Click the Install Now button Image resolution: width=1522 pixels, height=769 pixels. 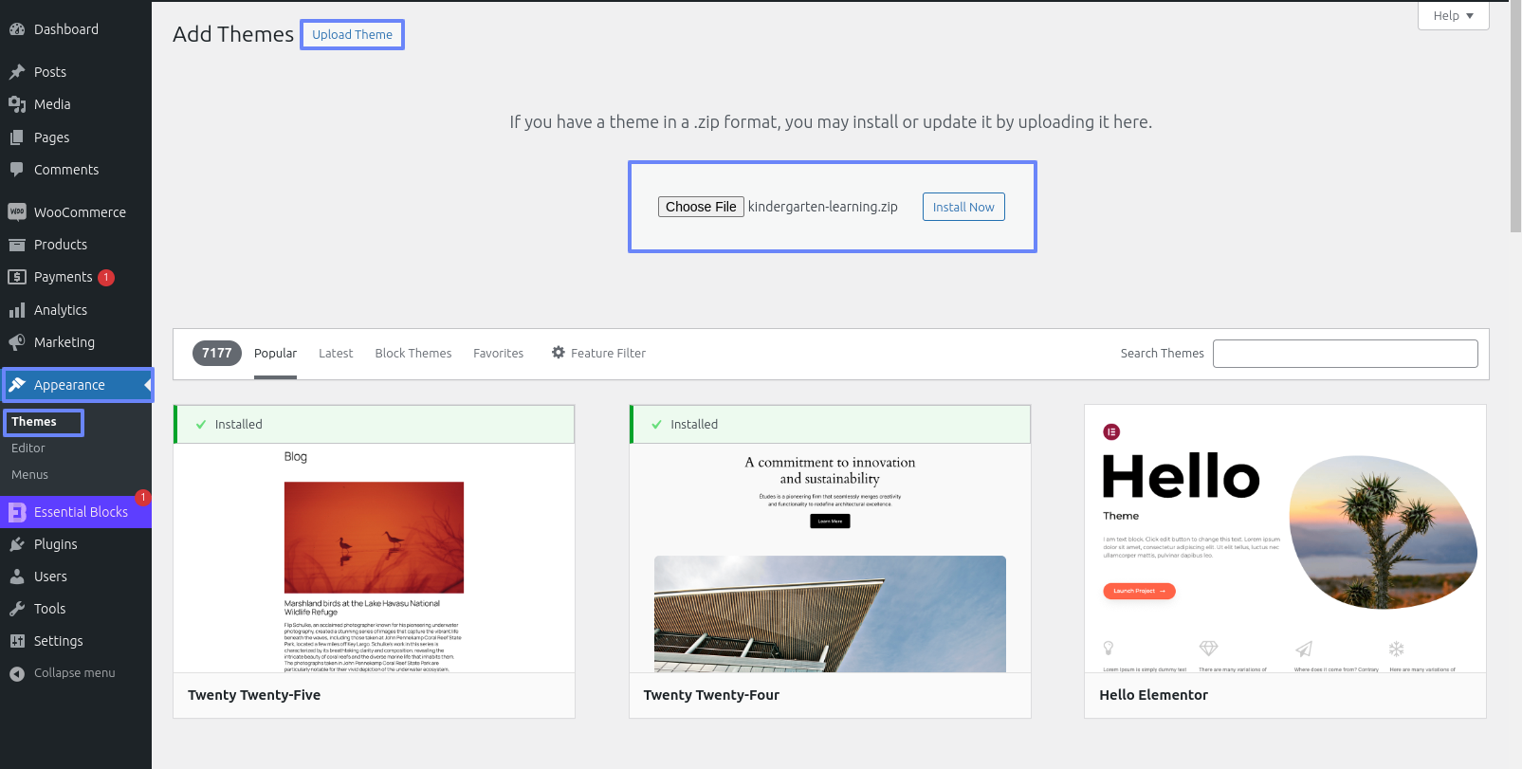963,207
